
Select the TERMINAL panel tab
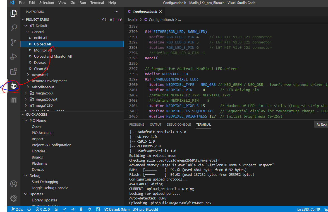[x=203, y=125]
